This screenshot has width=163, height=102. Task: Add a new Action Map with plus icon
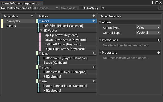[32, 16]
